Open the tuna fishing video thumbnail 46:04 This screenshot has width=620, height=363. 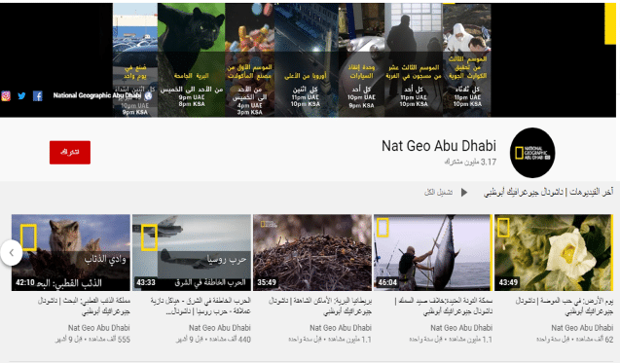432,253
